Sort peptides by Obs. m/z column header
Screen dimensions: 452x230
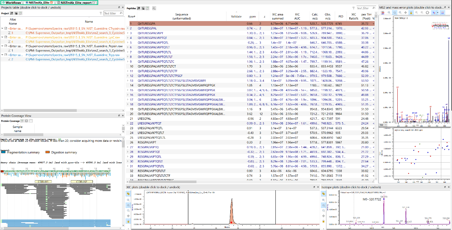(328, 16)
